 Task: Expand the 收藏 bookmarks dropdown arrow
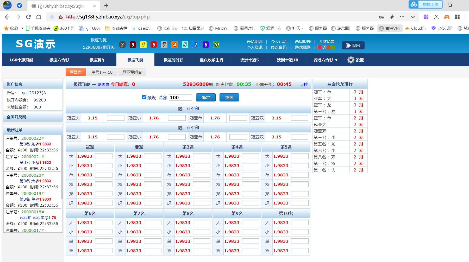22,28
